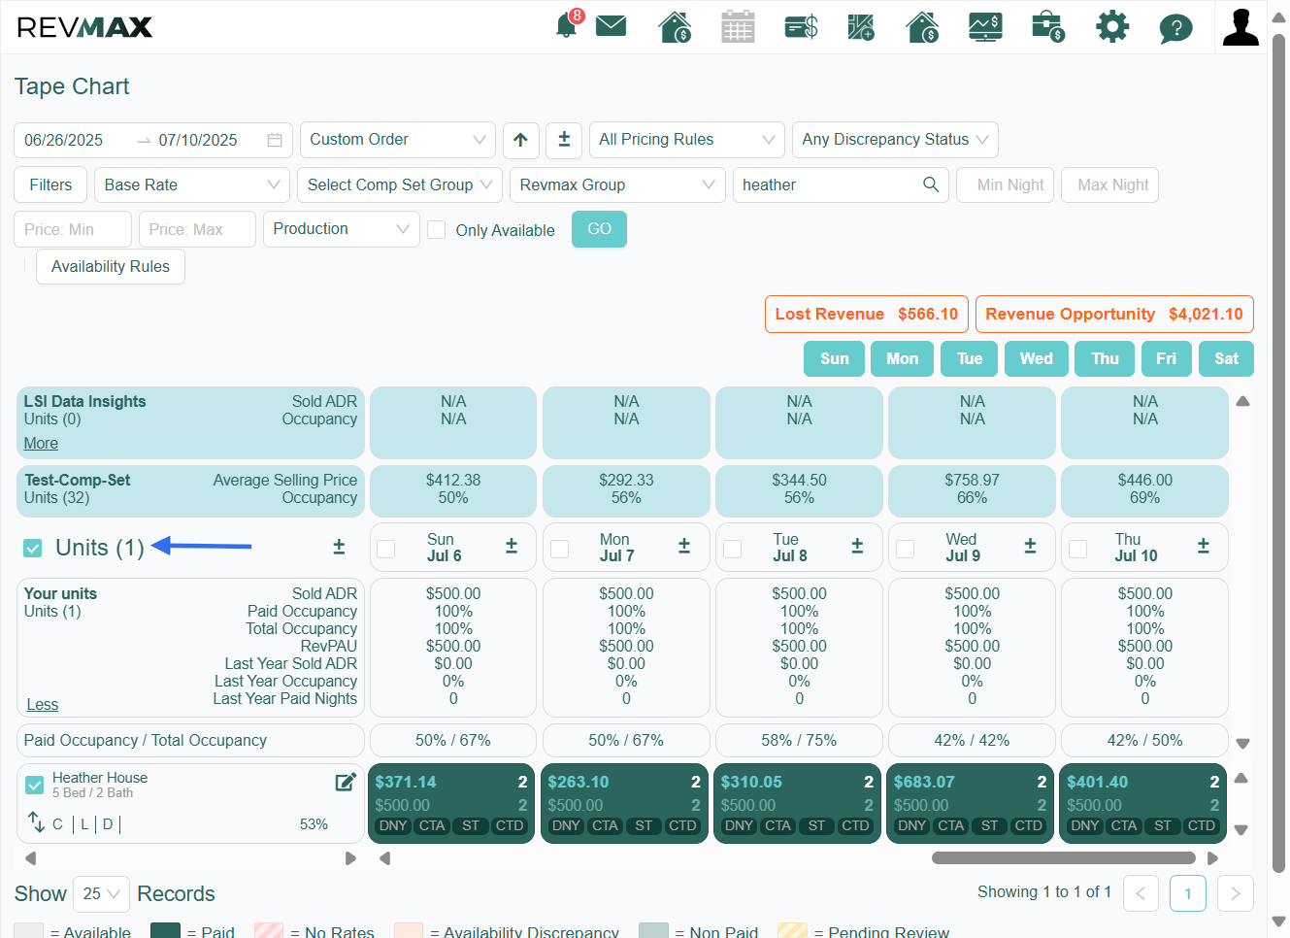This screenshot has height=938, width=1290.
Task: Open the settings gear icon
Action: [1112, 26]
